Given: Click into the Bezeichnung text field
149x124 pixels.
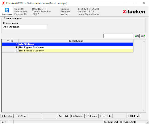Looking at the screenshot, I should tap(25, 27).
